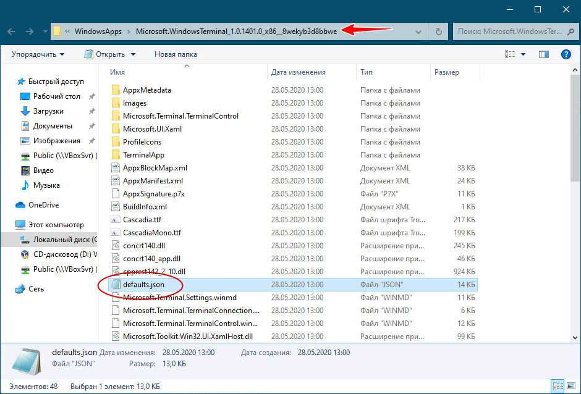Go back using the back arrow

click(x=12, y=31)
